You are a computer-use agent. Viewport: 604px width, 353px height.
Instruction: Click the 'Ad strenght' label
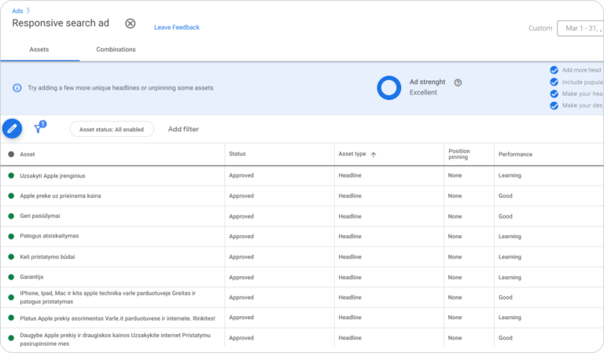click(x=427, y=82)
